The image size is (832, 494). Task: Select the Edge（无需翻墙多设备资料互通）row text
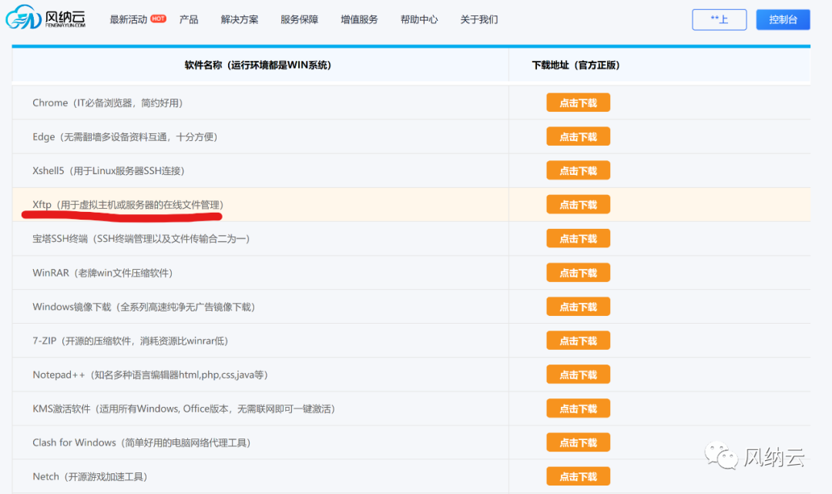pos(126,137)
